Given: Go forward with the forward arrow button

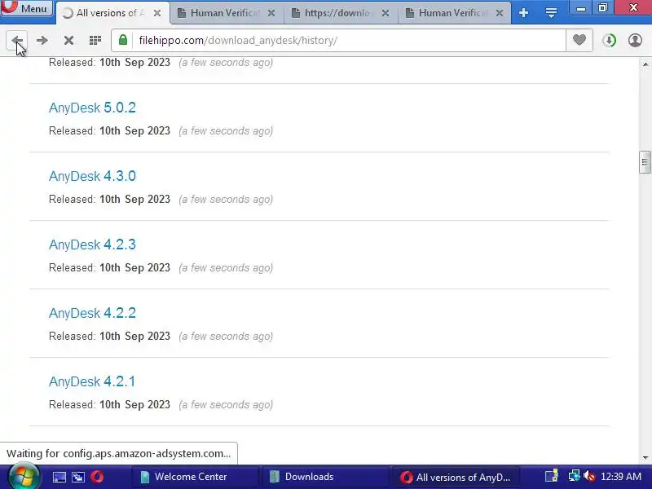Looking at the screenshot, I should [42, 40].
